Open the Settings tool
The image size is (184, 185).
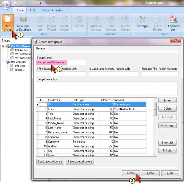point(143,22)
